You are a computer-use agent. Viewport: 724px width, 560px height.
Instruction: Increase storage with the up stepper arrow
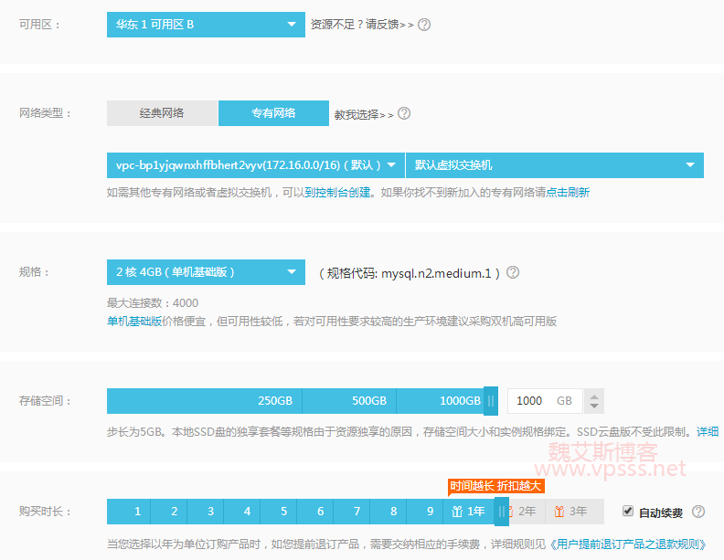(594, 396)
